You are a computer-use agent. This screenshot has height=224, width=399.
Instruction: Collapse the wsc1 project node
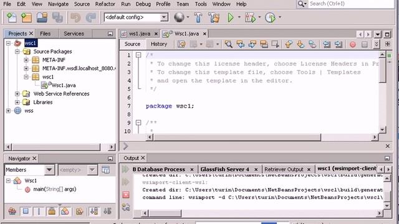[x=8, y=43]
